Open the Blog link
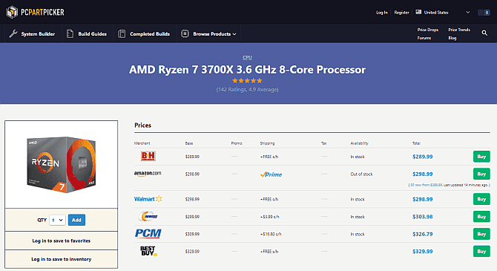 [x=452, y=38]
